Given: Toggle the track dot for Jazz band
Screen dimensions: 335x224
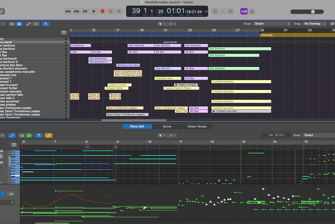Looking at the screenshot, I should tap(66, 42).
